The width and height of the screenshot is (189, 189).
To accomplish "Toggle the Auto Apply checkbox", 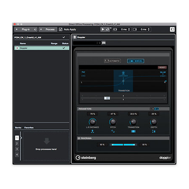I will (60, 29).
